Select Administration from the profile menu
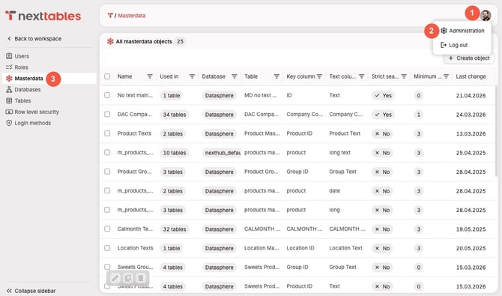This screenshot has width=502, height=296. click(462, 31)
